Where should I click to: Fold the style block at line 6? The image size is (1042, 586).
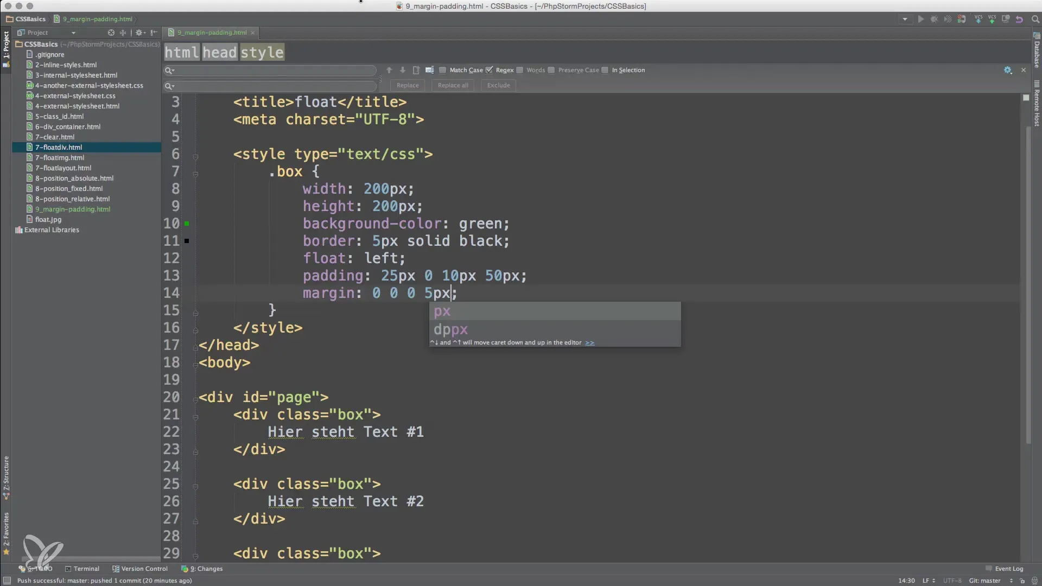195,157
